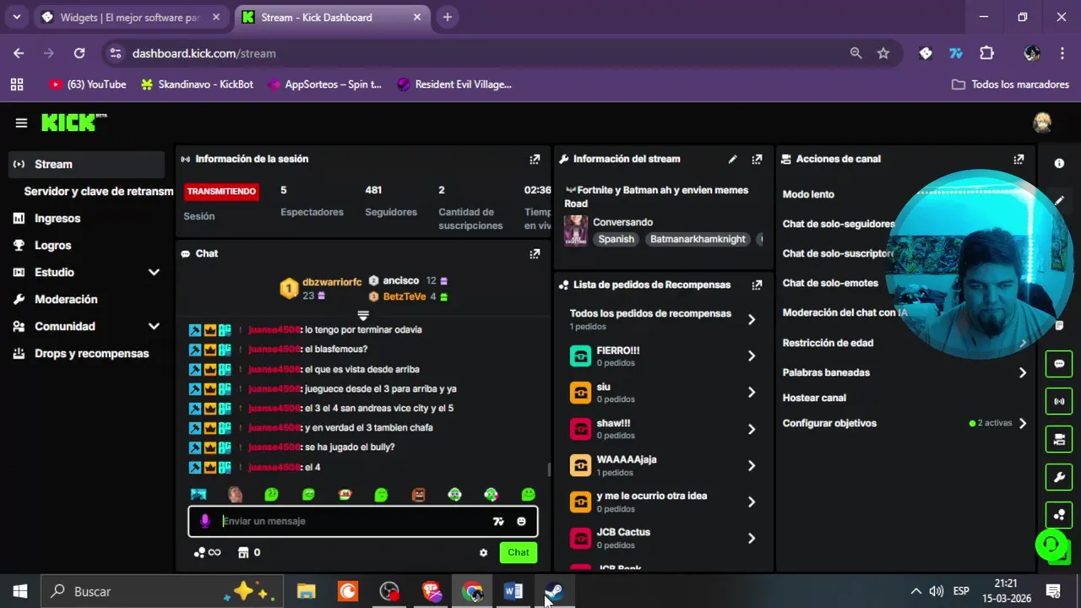
Task: Open the Kick hamburger menu
Action: pyautogui.click(x=21, y=122)
